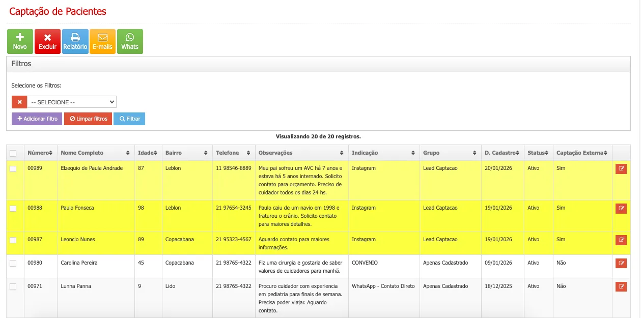
Task: Open the SELECIONE filter dropdown
Action: 72,102
